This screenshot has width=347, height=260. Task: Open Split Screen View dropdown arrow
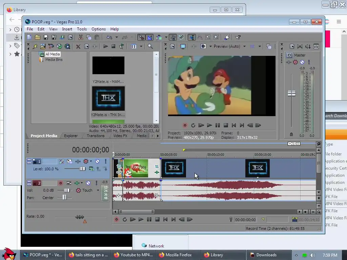click(x=210, y=46)
